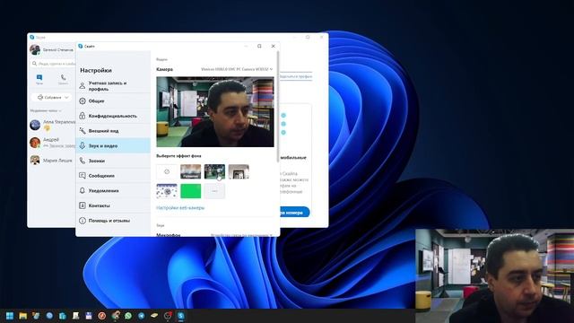Viewport: 574px width, 323px height.
Task: Open the "Звонки" calling settings section
Action: [x=114, y=161]
